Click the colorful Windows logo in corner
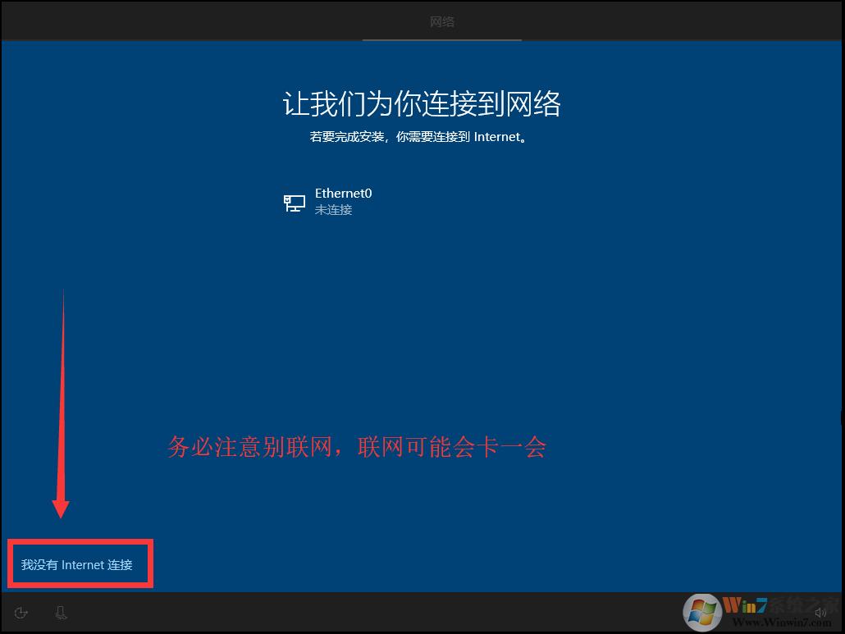 pyautogui.click(x=704, y=611)
